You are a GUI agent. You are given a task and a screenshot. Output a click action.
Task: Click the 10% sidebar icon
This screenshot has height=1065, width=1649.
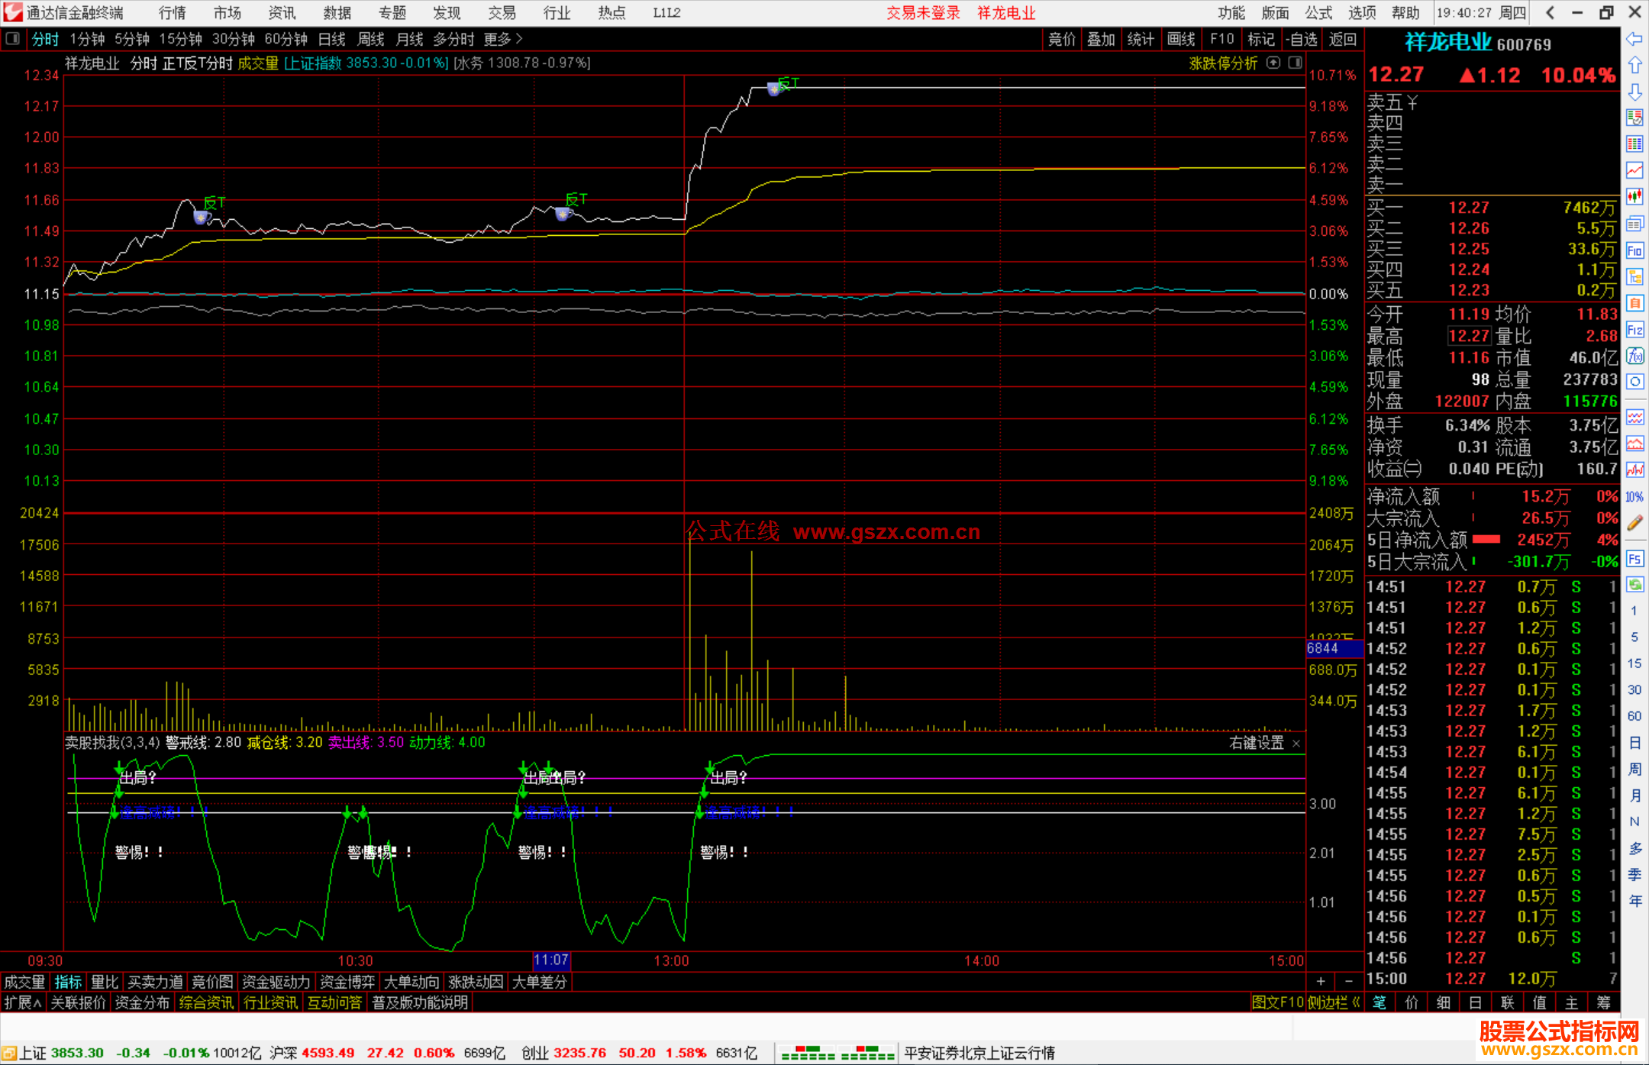point(1634,497)
